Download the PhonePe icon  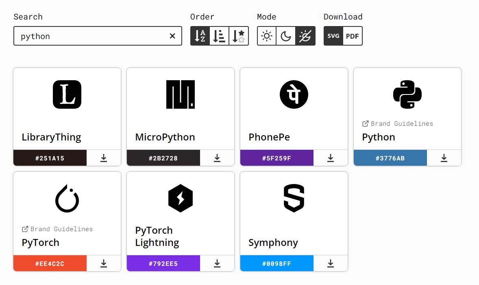pyautogui.click(x=331, y=158)
